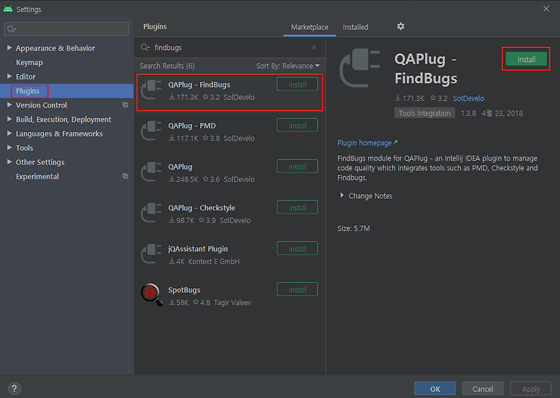Install the QAPlug - Checkstyle plugin
This screenshot has height=398, width=560.
coord(297,208)
